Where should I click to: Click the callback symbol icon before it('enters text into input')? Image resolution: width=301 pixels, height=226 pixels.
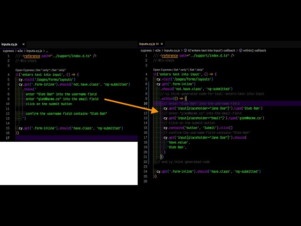(x=185, y=50)
